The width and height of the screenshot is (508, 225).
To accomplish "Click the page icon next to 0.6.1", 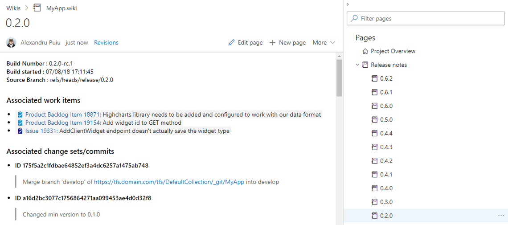I will click(374, 92).
